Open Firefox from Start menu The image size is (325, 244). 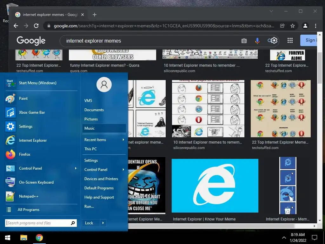pos(41,154)
